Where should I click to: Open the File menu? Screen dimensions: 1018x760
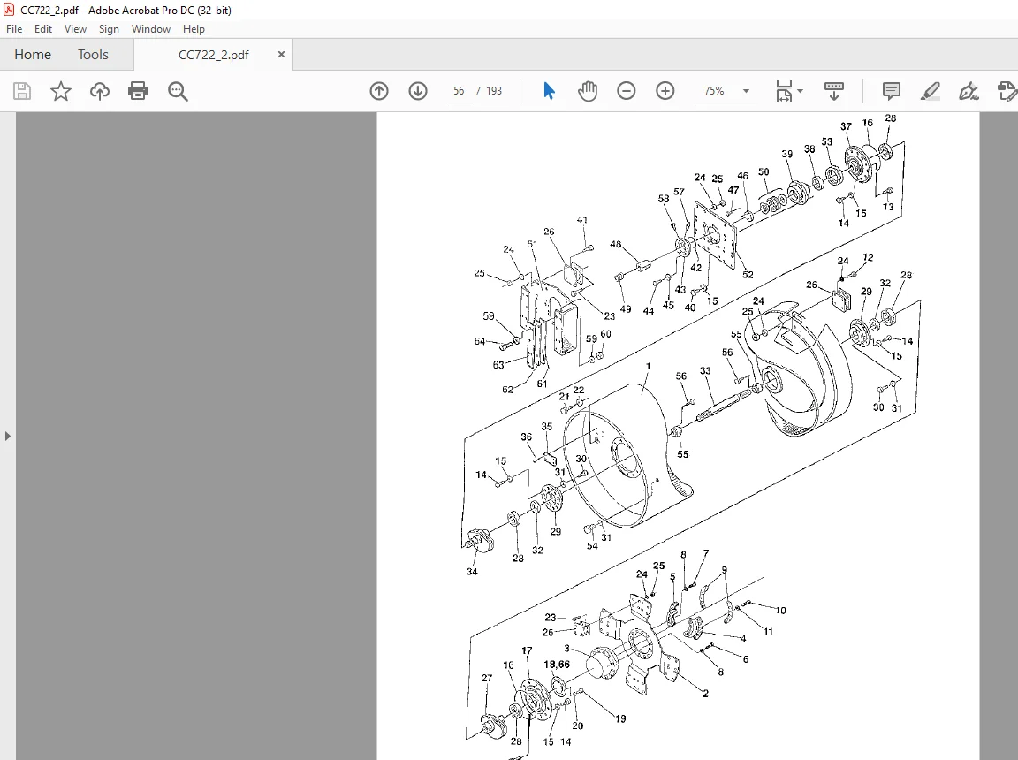[x=13, y=29]
